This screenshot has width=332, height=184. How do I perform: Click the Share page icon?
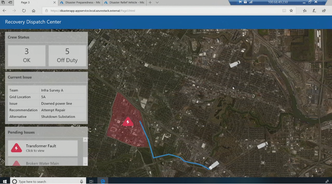coord(324,11)
